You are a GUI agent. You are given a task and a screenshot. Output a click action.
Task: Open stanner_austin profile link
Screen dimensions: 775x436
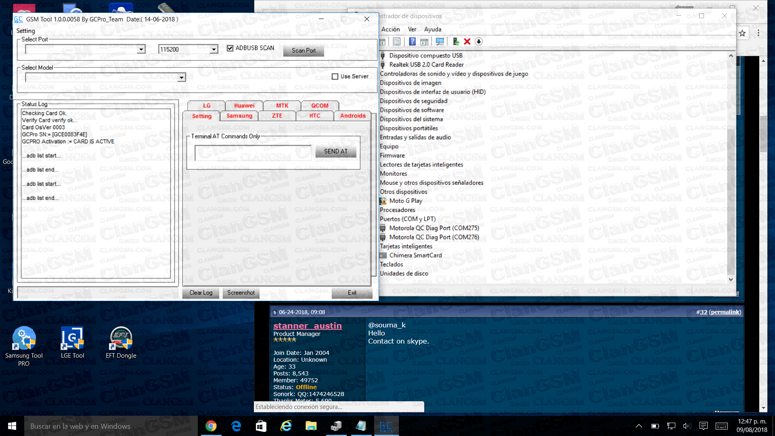click(x=308, y=326)
